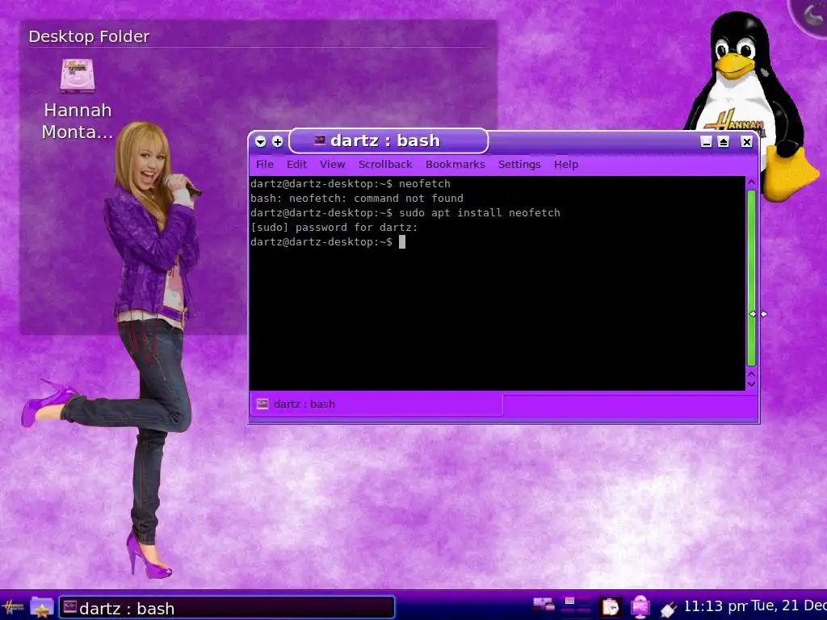This screenshot has height=620, width=827.
Task: Open the device notifier tray icon
Action: tap(640, 607)
